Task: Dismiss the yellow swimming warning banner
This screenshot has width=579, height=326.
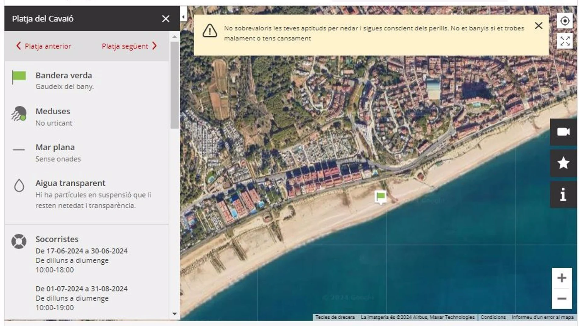Action: (539, 26)
